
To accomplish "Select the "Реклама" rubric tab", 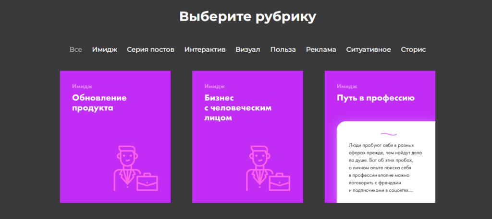I will pos(321,49).
